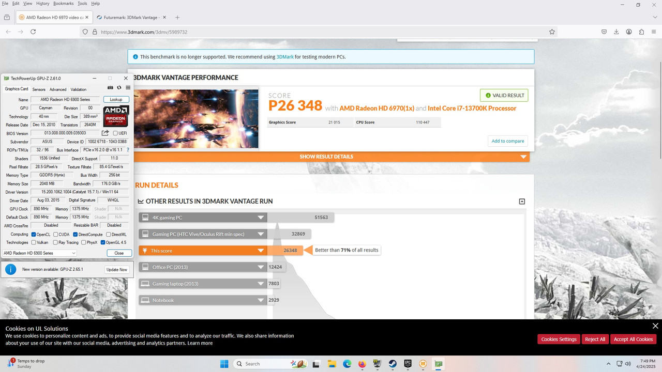Click the address bar URL
The height and width of the screenshot is (372, 662).
point(144,32)
